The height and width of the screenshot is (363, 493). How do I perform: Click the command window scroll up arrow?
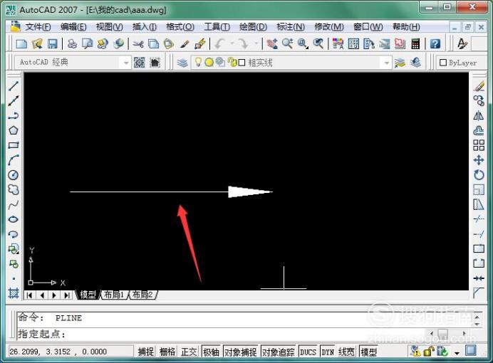point(477,317)
